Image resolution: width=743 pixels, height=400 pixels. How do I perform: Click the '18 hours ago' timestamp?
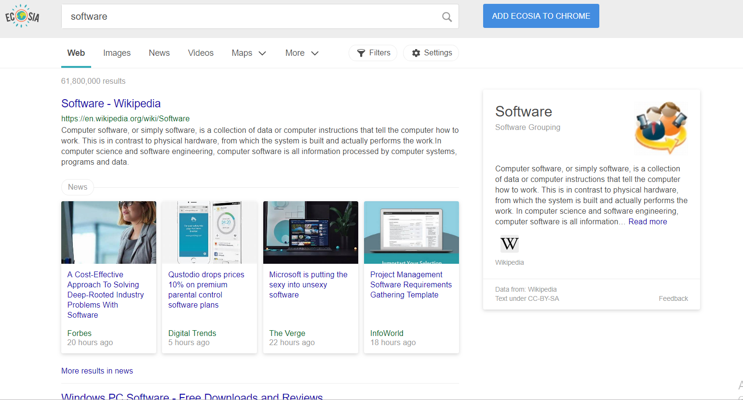pyautogui.click(x=393, y=342)
